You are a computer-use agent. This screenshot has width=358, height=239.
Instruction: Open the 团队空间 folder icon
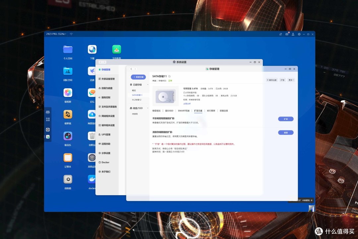pyautogui.click(x=68, y=71)
